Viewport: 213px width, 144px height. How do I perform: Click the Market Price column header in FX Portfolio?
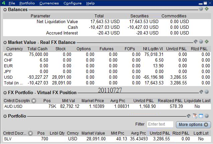point(93,101)
